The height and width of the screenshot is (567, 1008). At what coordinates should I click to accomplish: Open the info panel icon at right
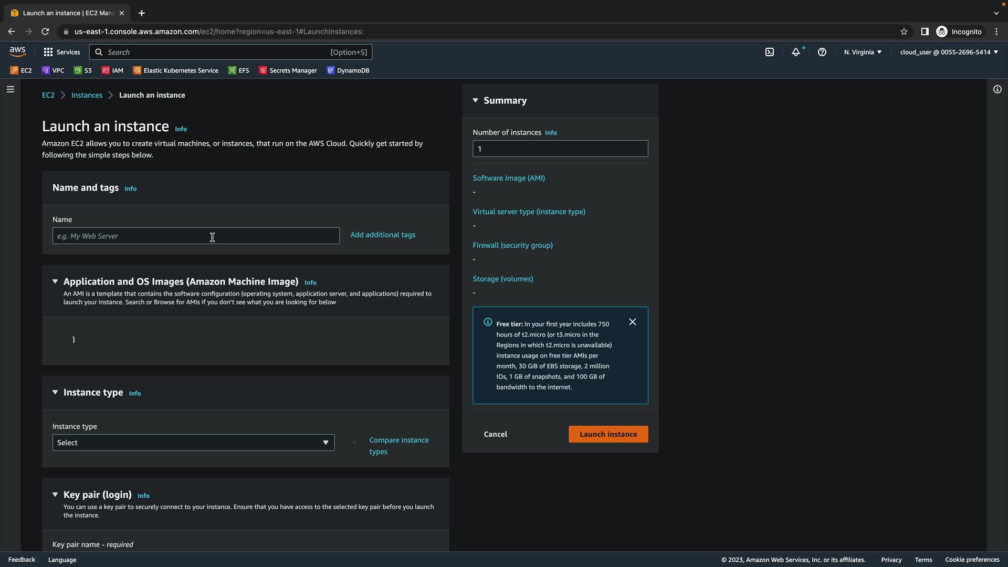[997, 90]
